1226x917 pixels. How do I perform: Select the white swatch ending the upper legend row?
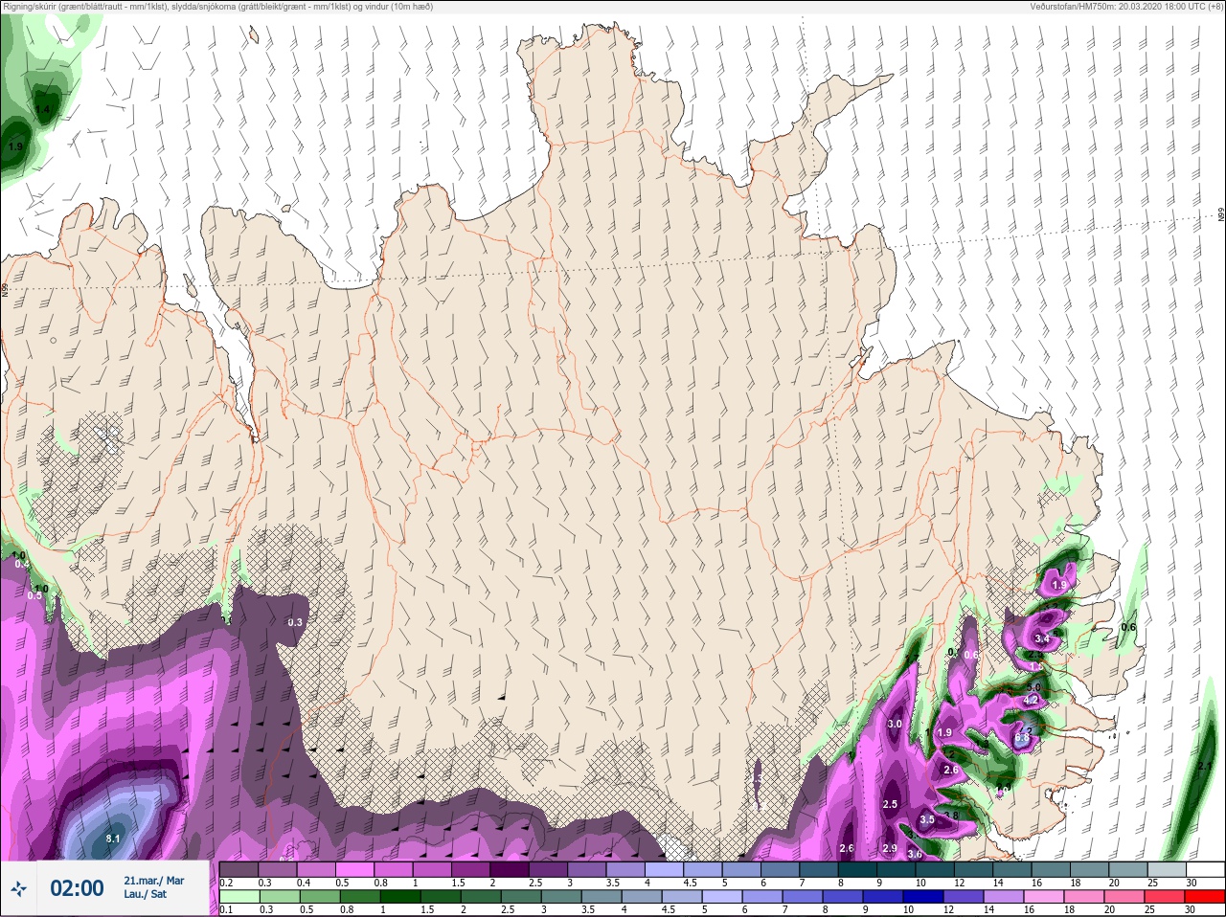click(1205, 869)
